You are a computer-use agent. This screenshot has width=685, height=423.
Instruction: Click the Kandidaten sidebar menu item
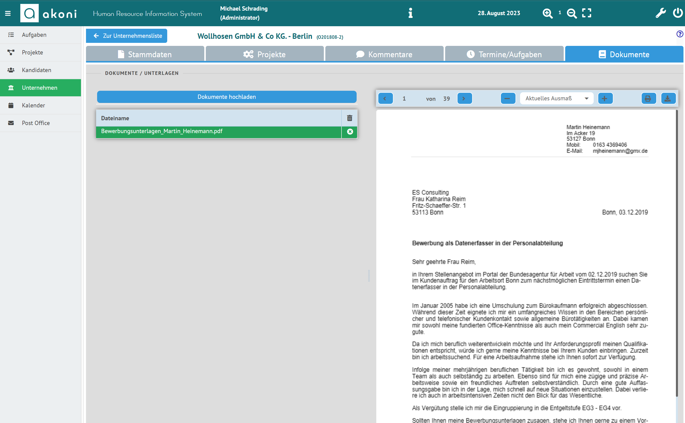click(36, 70)
